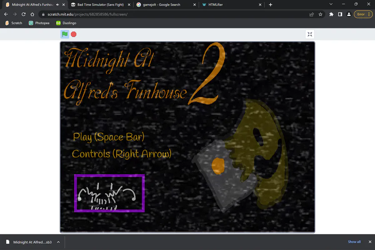Open the profile account icon
The image size is (375, 250).
pyautogui.click(x=349, y=14)
